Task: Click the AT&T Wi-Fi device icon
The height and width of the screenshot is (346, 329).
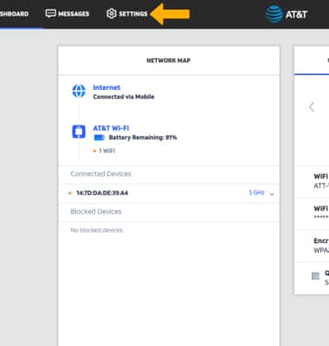Action: point(79,131)
